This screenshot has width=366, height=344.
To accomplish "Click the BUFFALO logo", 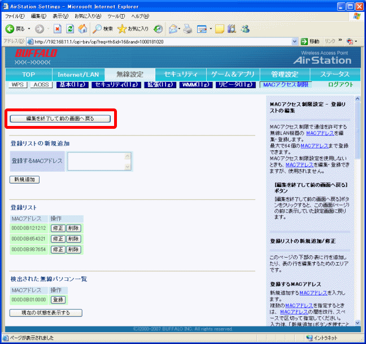I will tap(36, 53).
